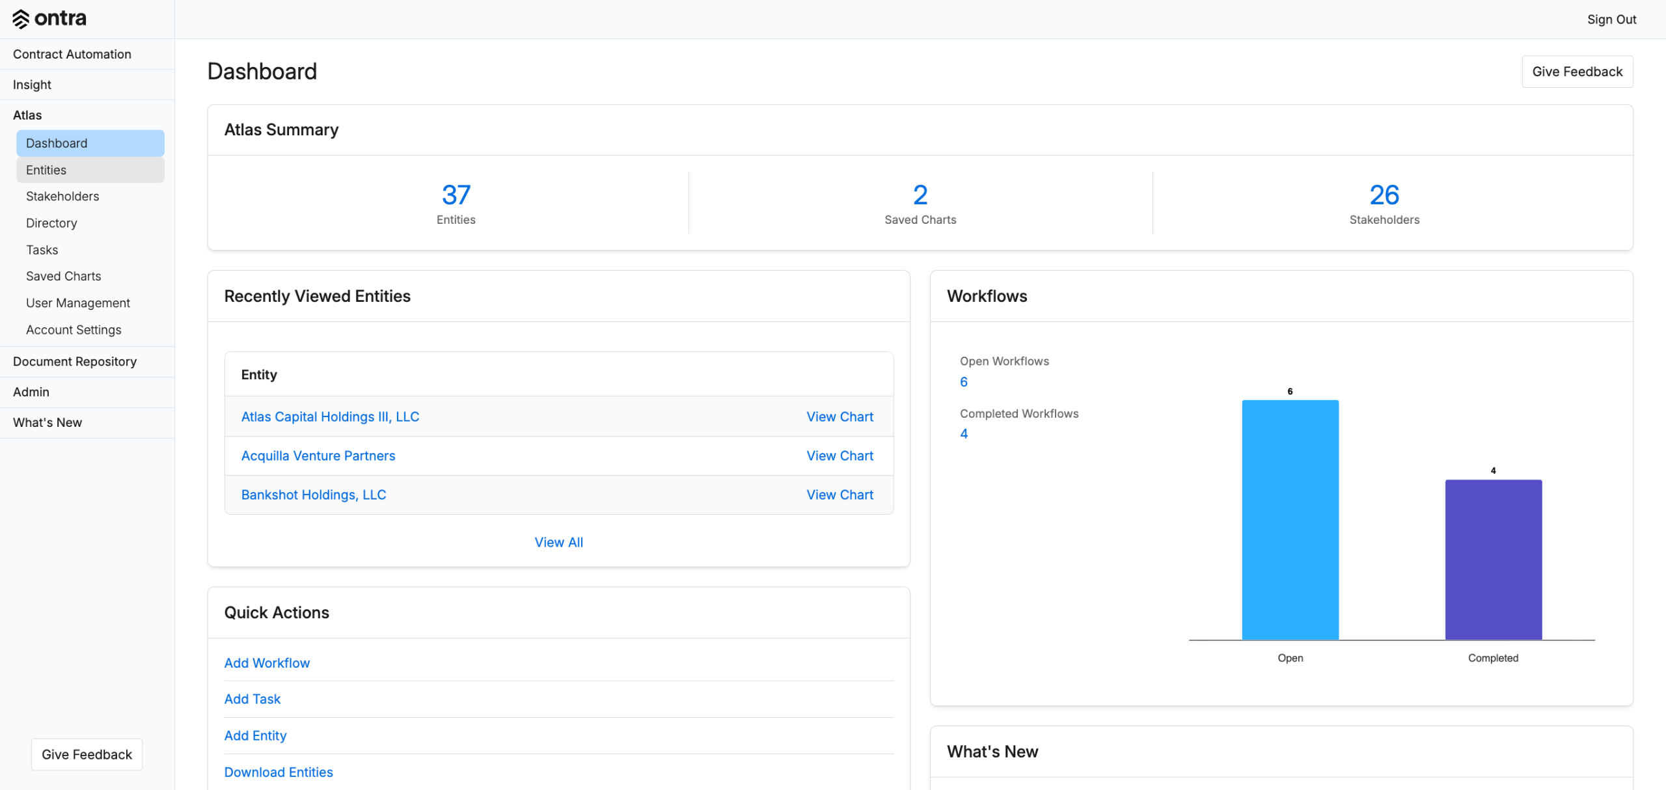
Task: Open Entities in the sidebar
Action: 46,170
